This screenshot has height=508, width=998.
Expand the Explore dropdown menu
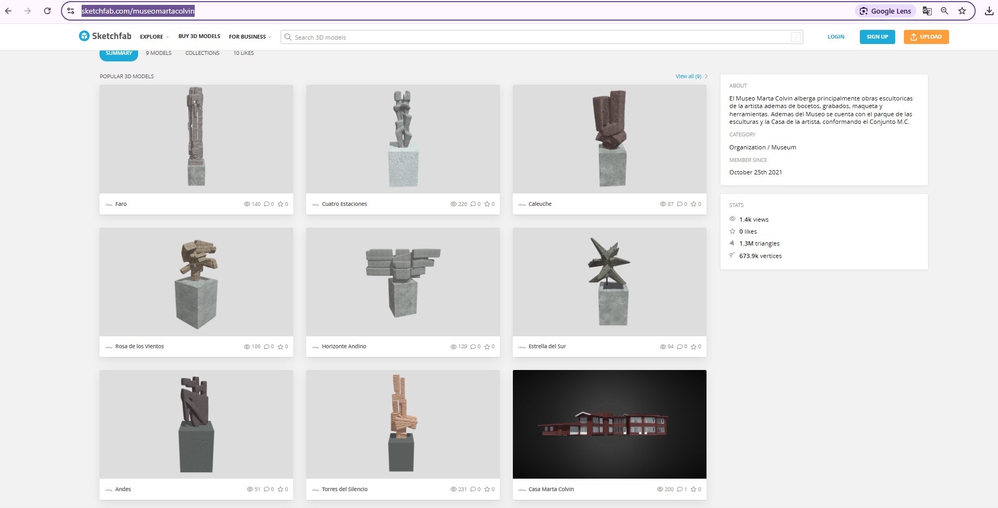pyautogui.click(x=154, y=37)
